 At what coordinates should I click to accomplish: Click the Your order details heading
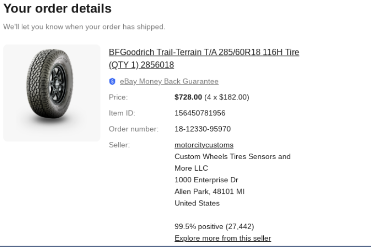57,9
